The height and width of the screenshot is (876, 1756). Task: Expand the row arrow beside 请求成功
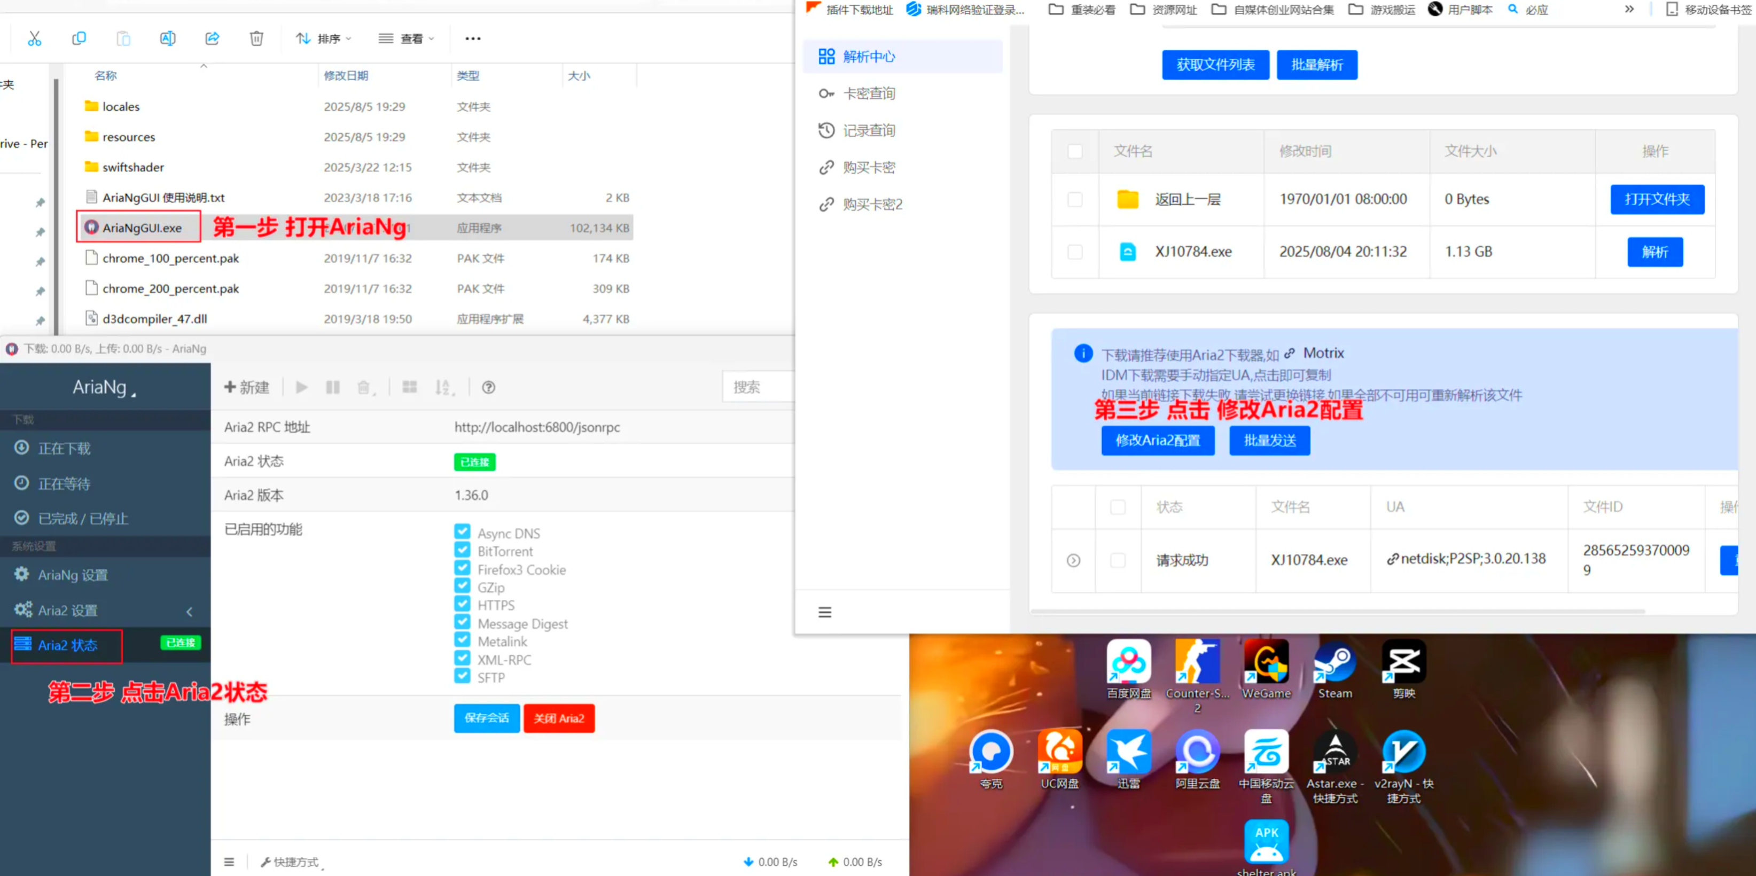click(1073, 560)
